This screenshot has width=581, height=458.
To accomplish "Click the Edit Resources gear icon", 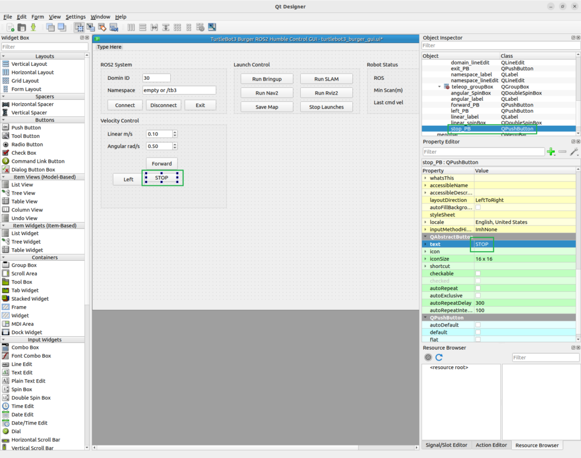I will click(x=428, y=357).
